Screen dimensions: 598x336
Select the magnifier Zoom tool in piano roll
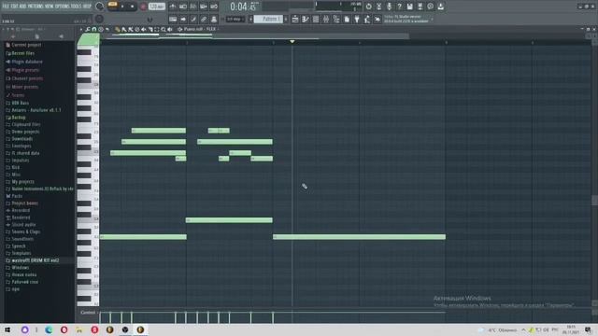click(x=164, y=29)
